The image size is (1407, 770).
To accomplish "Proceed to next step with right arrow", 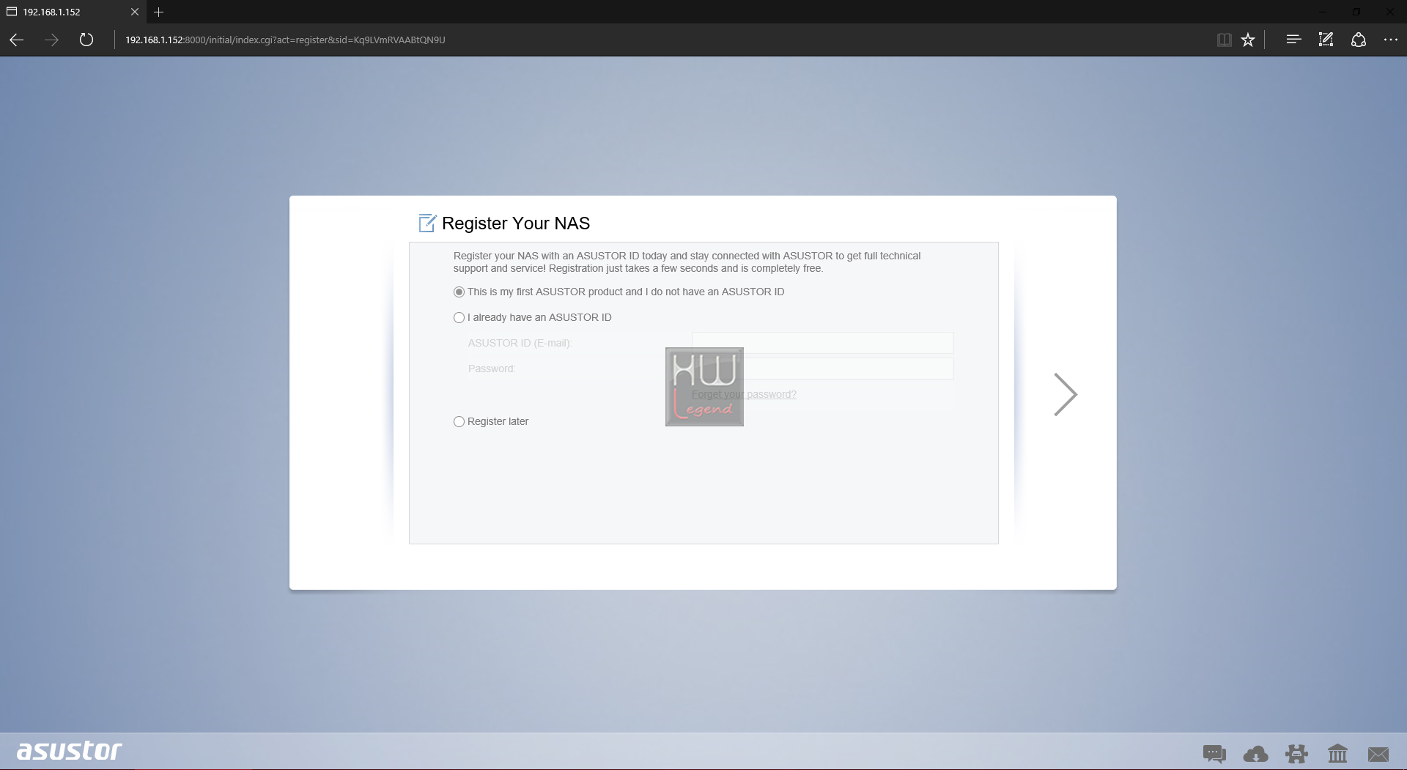I will [1065, 395].
